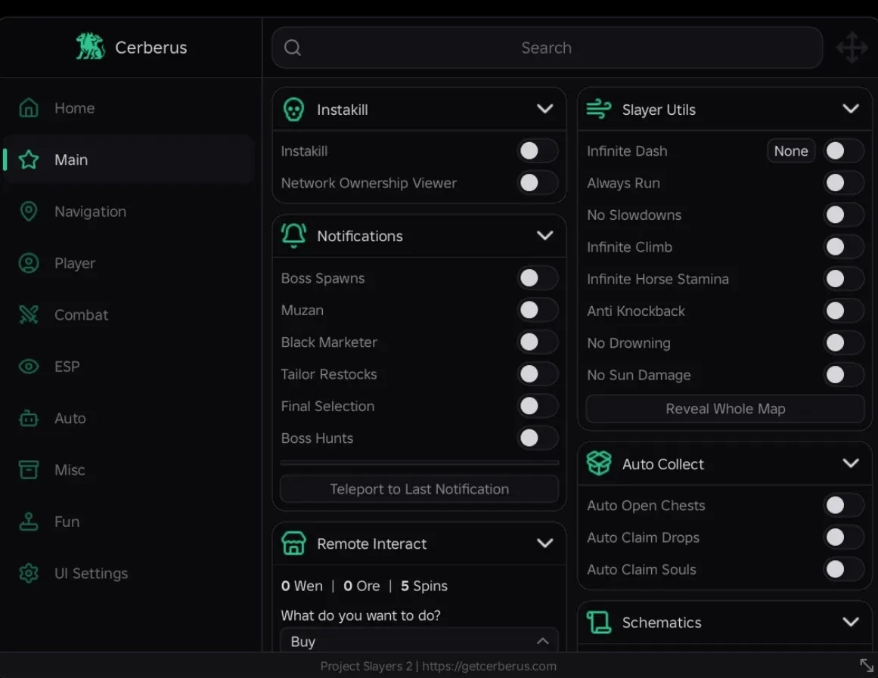
Task: Enable No Slowdowns switch
Action: (x=843, y=215)
